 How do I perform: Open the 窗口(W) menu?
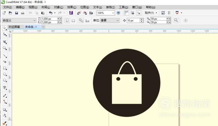tap(137, 7)
